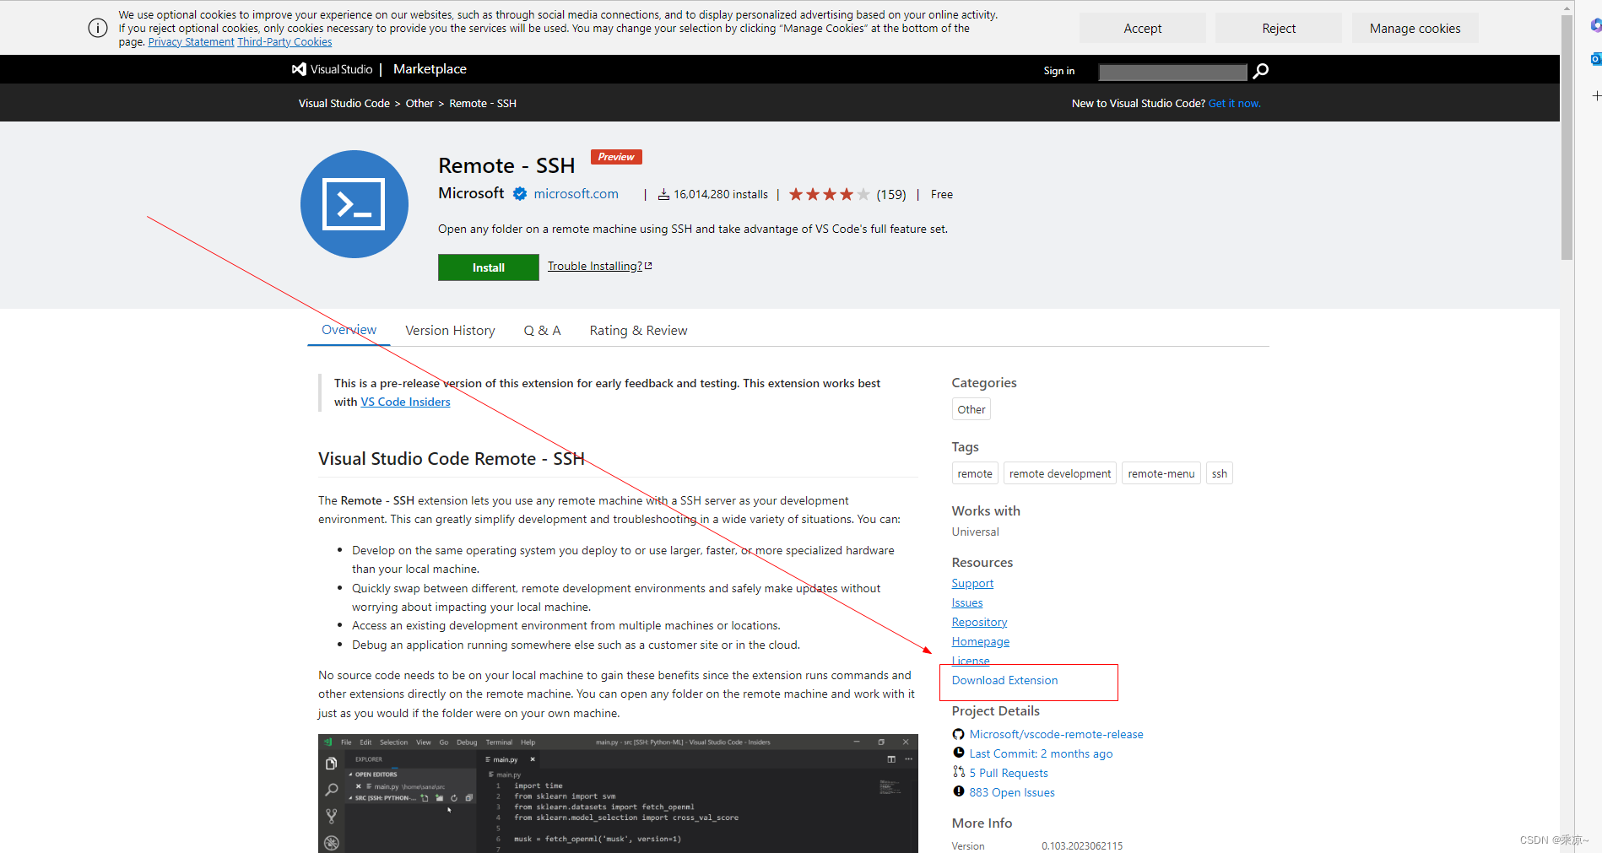Open the Support resource link
This screenshot has height=853, width=1602.
coord(972,583)
